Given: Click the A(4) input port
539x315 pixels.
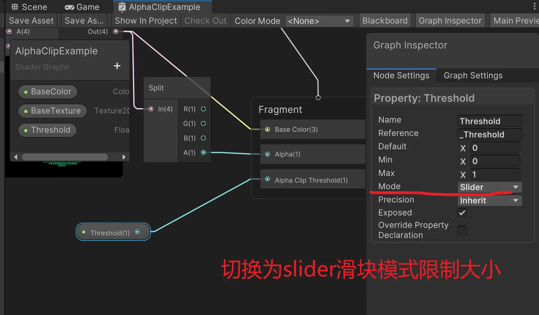Looking at the screenshot, I should [9, 31].
